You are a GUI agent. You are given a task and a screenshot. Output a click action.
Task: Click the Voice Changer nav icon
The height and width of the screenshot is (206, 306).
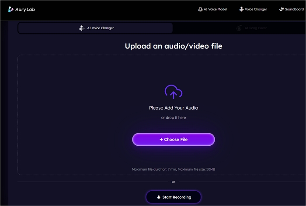click(x=241, y=9)
